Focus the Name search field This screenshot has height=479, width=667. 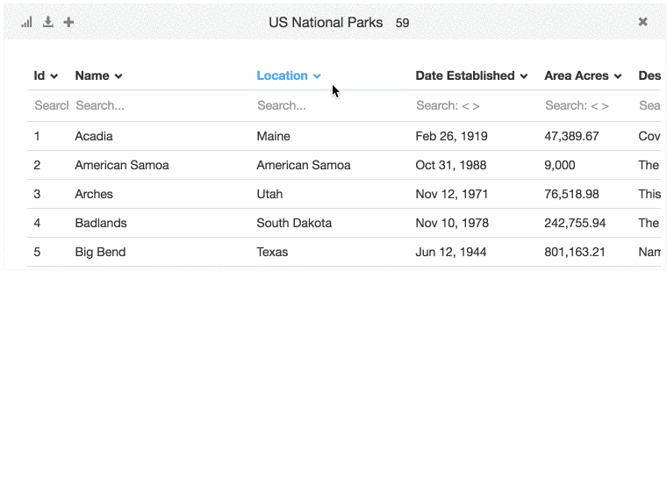point(158,105)
